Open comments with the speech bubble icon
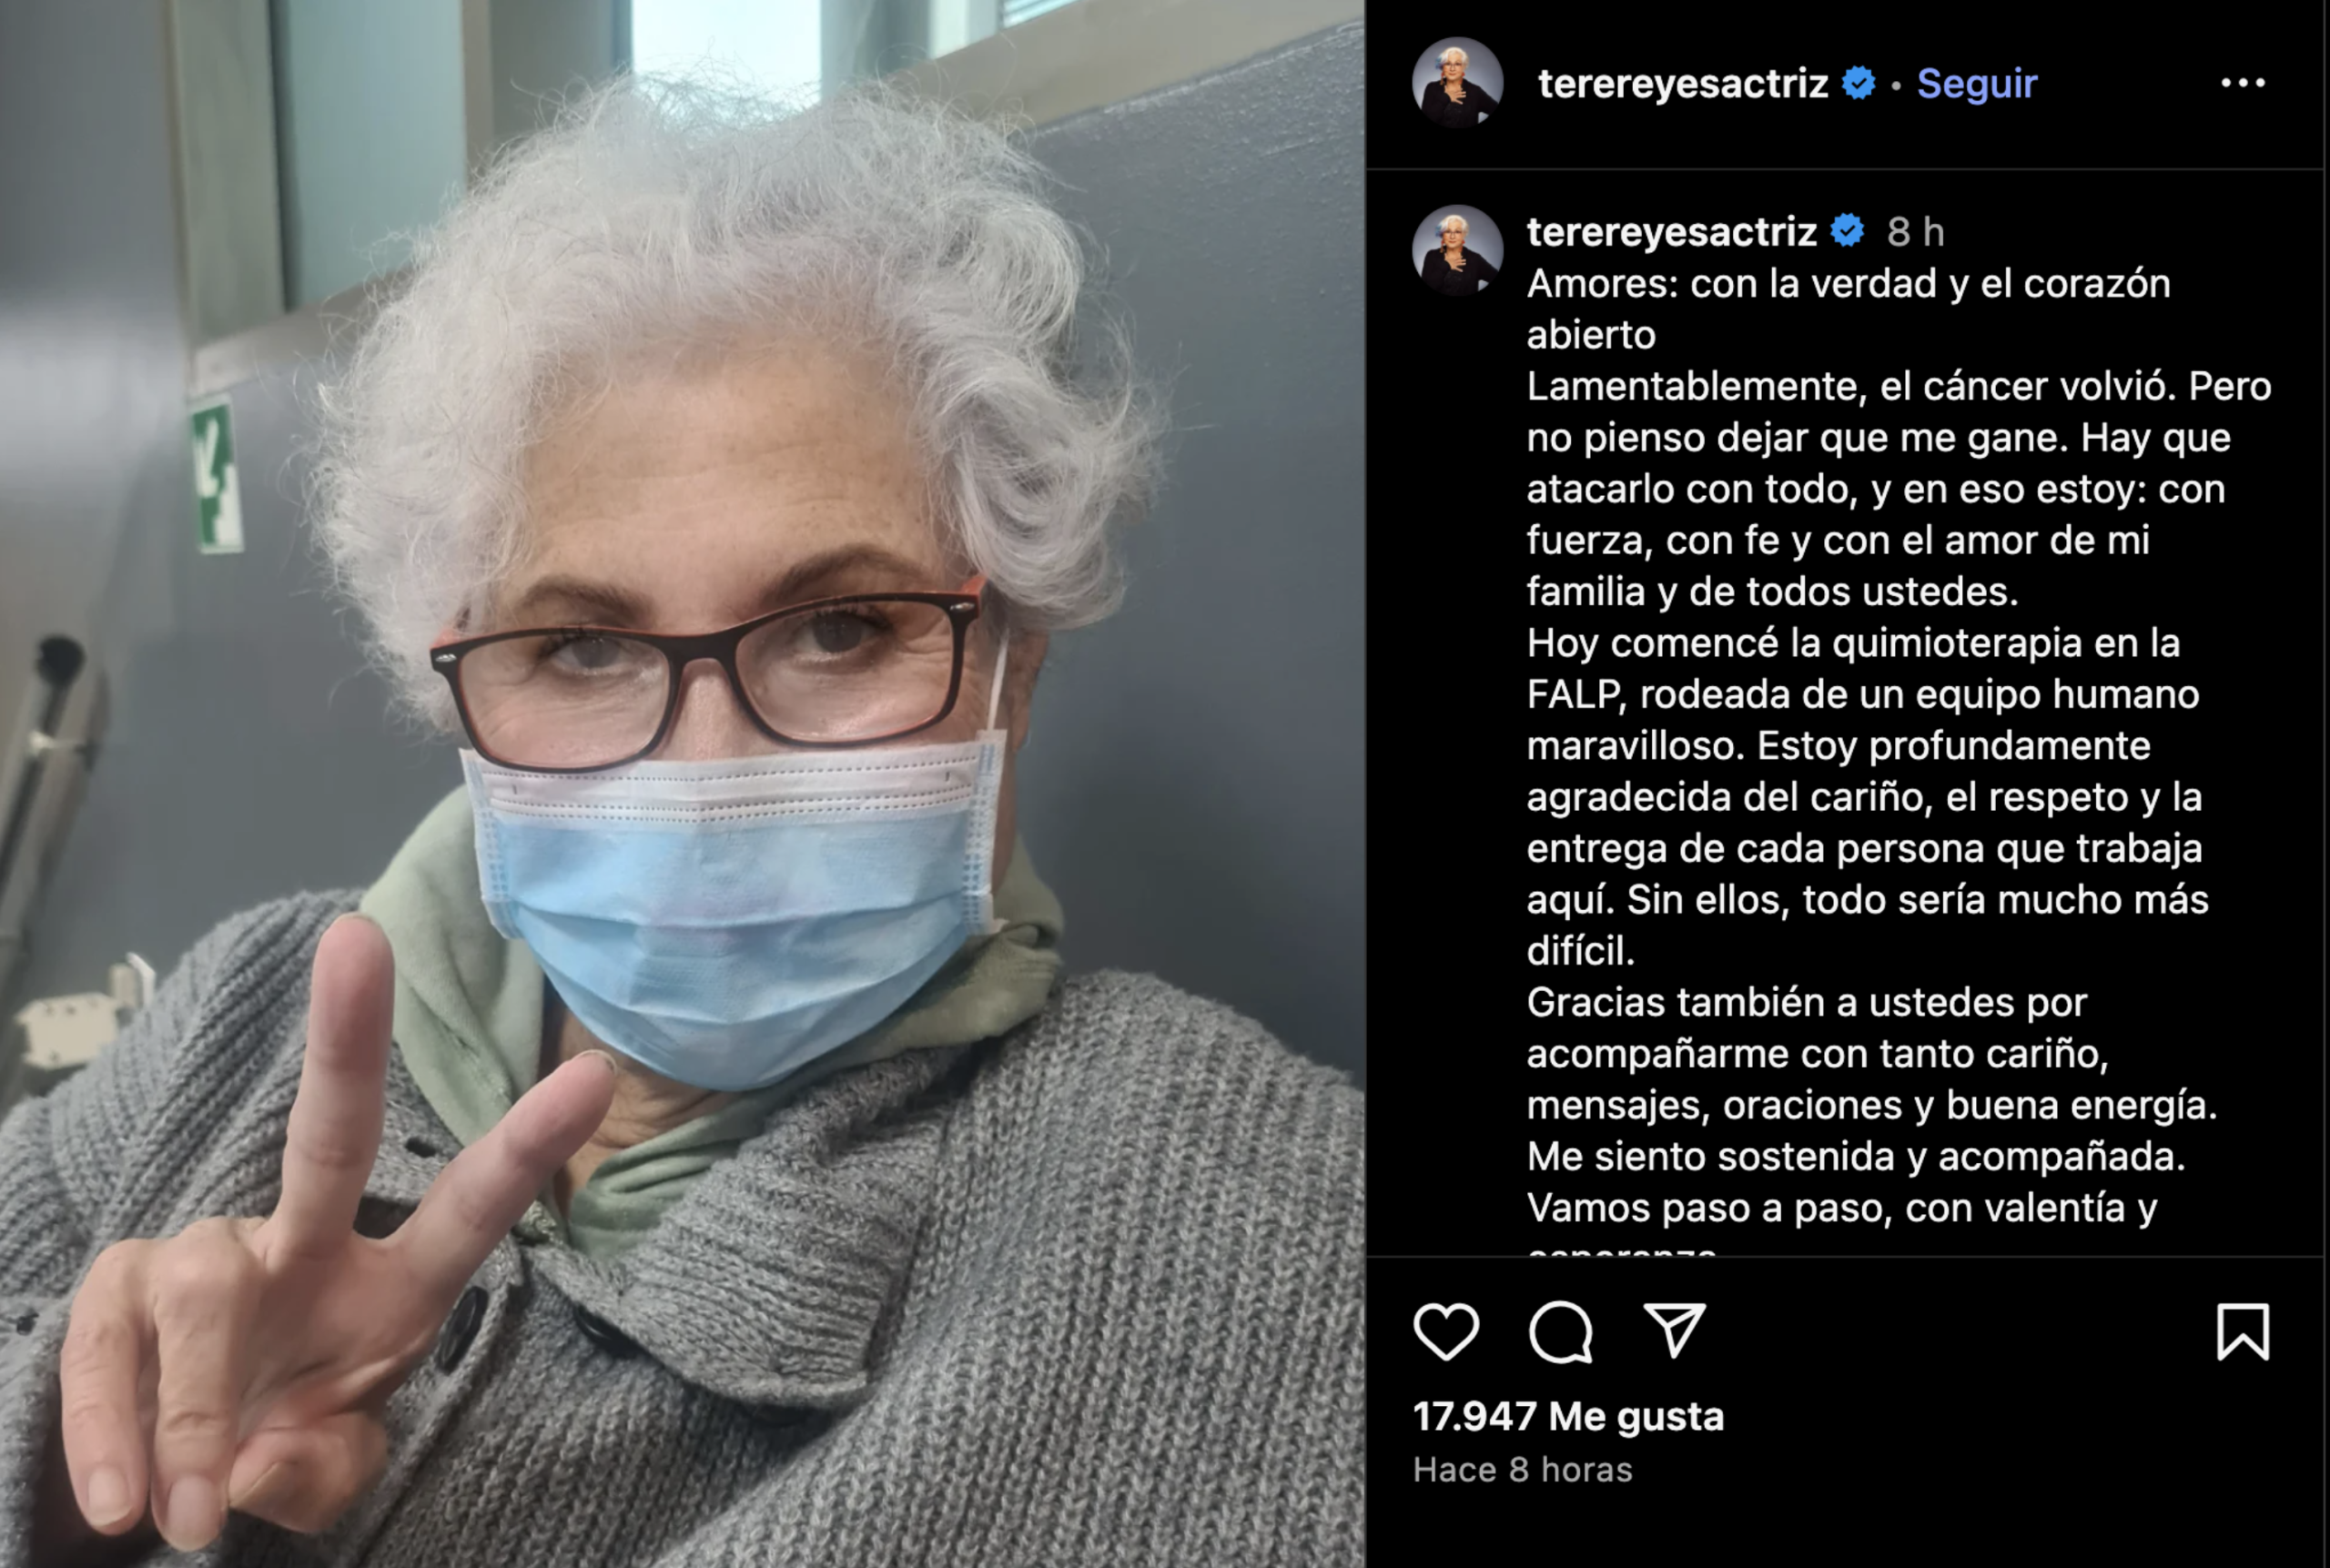2330x1568 pixels. 1560,1332
